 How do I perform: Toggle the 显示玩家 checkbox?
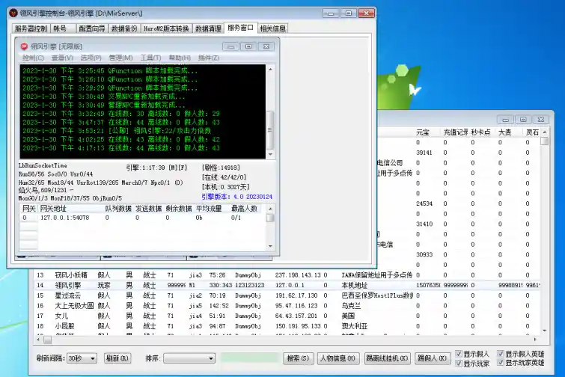[459, 363]
